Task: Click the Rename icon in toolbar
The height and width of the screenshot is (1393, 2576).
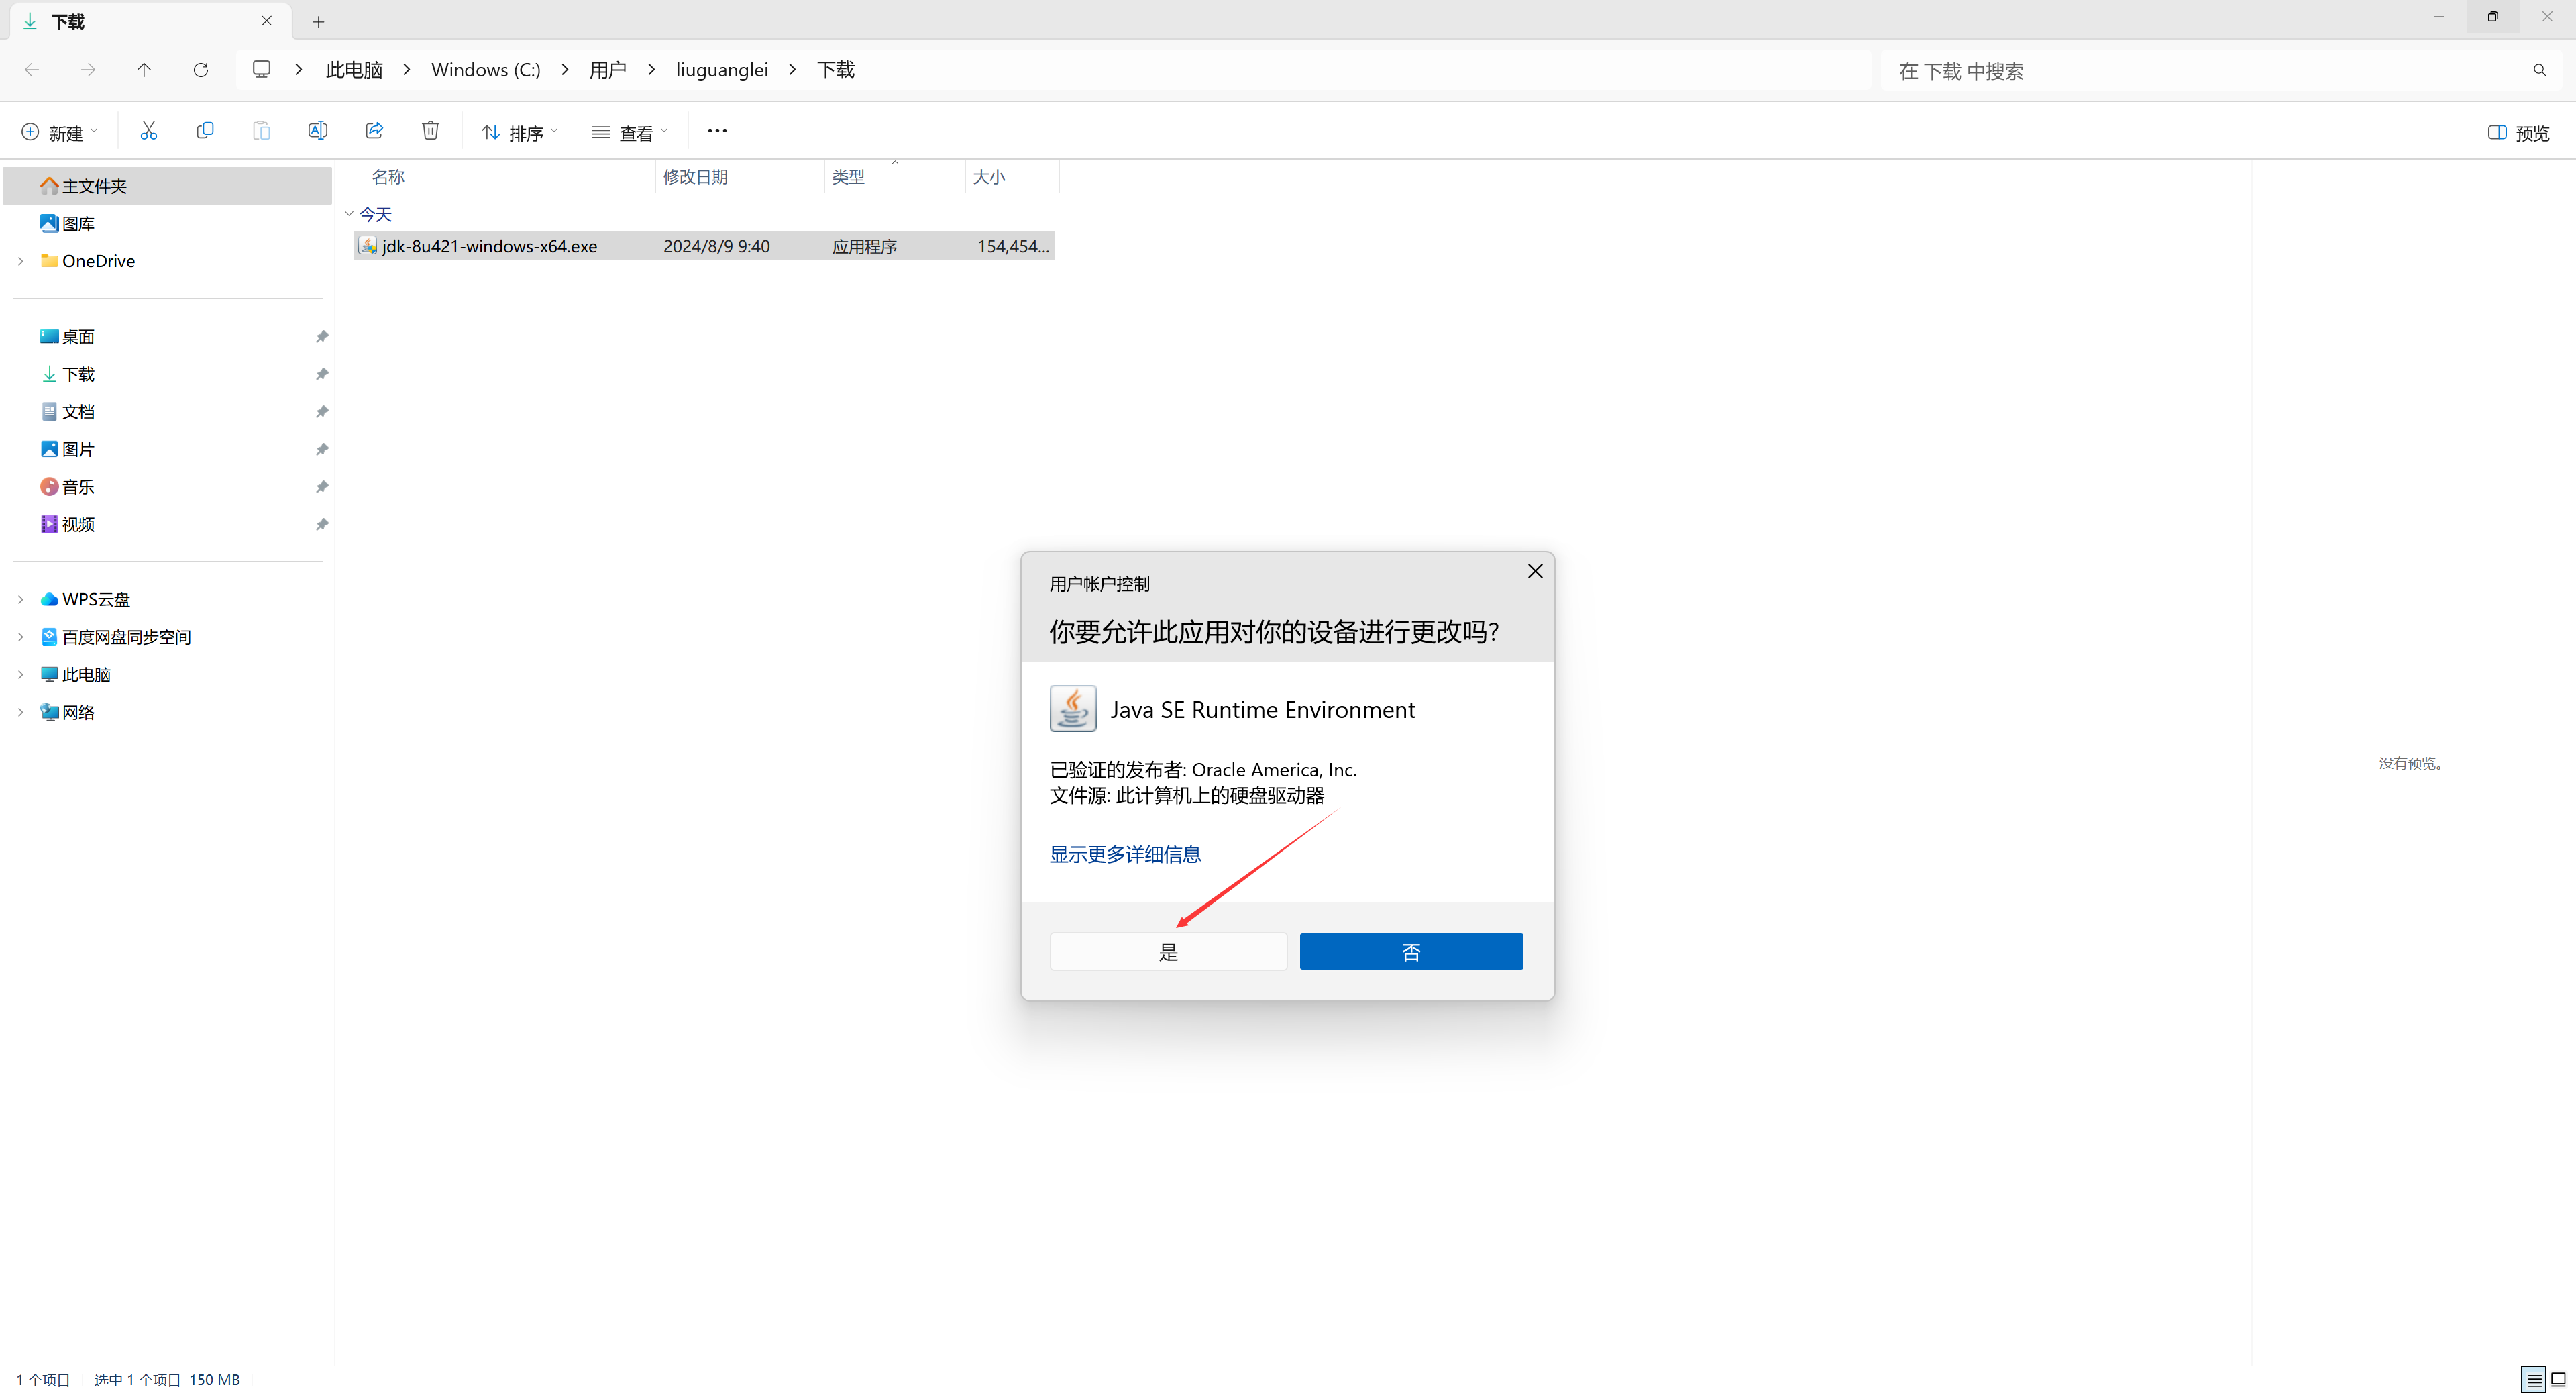Action: (x=317, y=131)
